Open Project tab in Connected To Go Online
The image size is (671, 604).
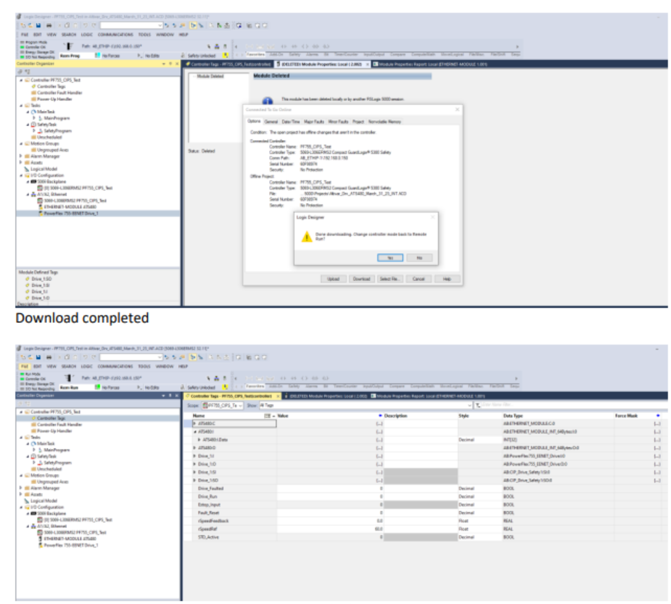(x=358, y=122)
